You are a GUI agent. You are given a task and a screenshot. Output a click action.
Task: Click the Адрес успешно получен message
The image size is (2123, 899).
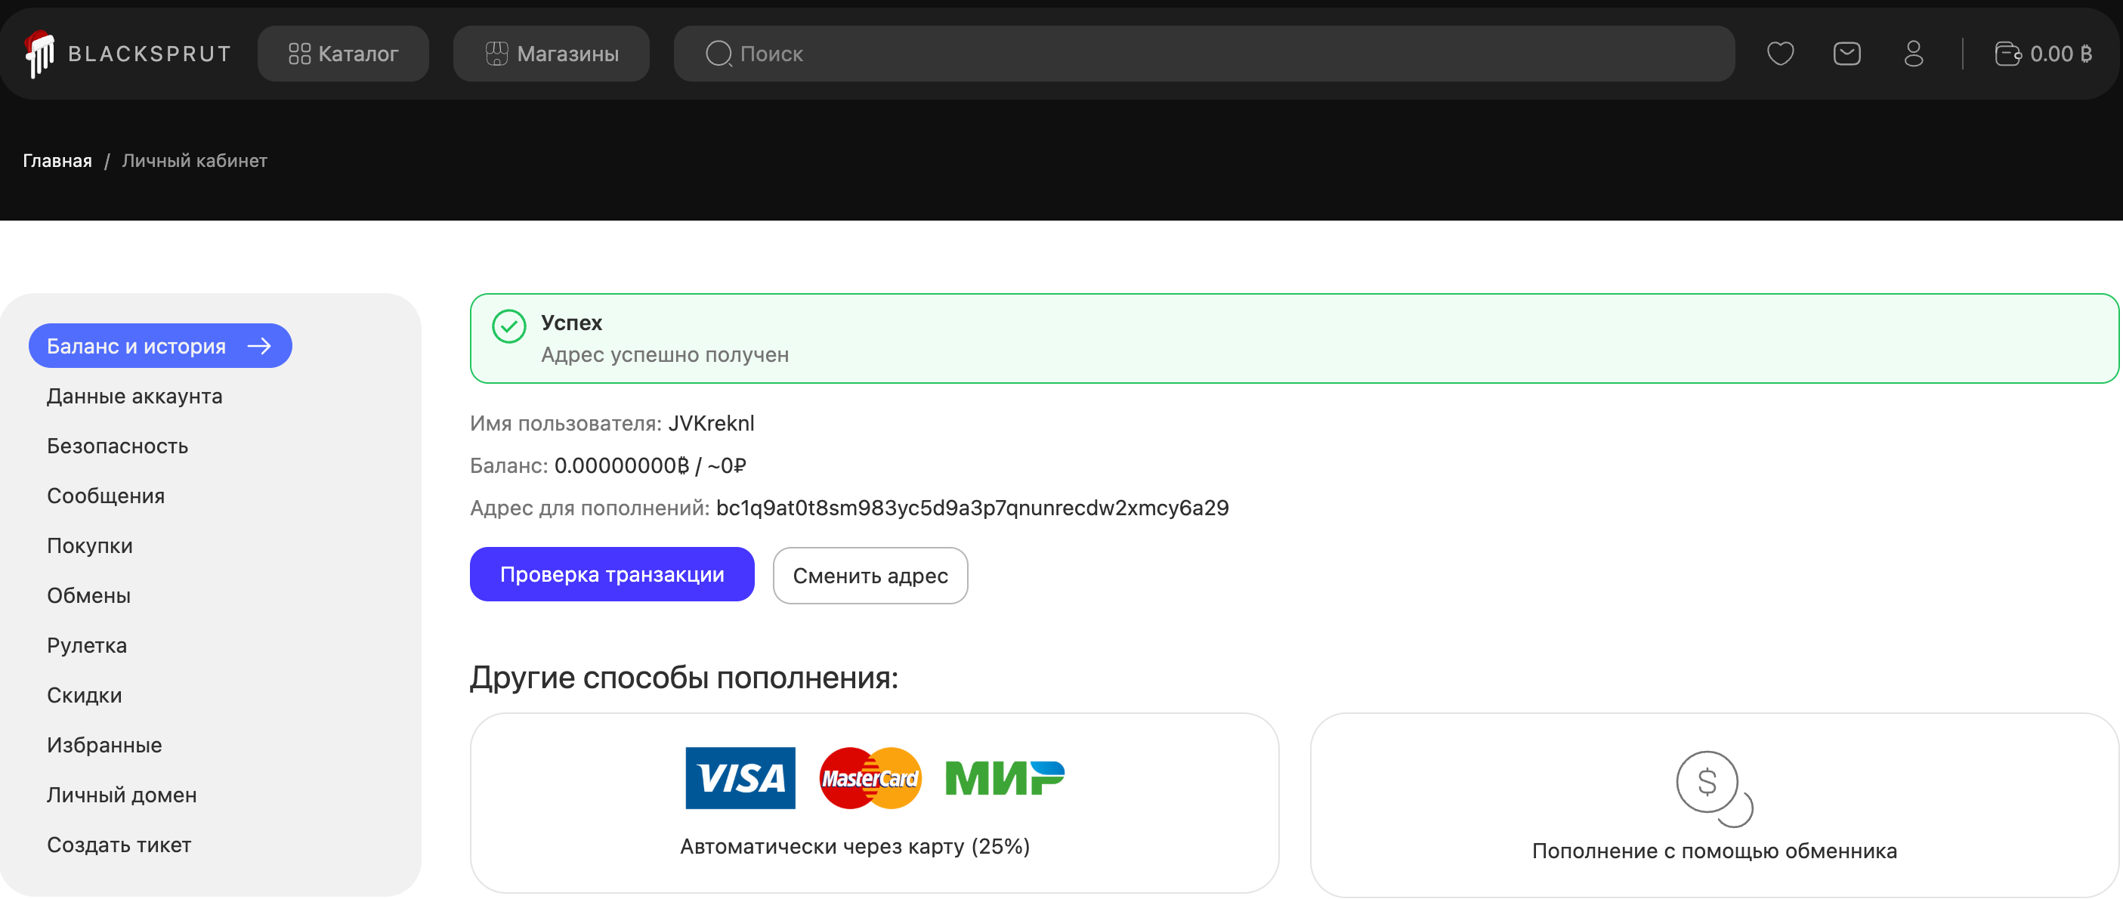[x=664, y=354]
